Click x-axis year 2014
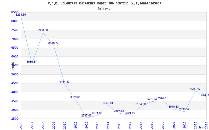The width and height of the screenshot is (209, 130). [108, 125]
